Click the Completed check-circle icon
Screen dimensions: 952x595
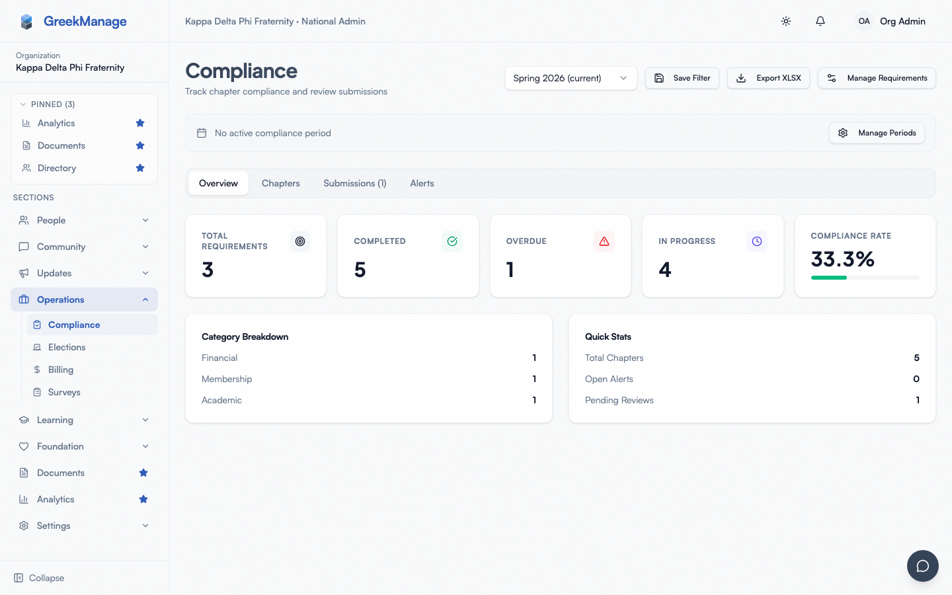(x=452, y=241)
